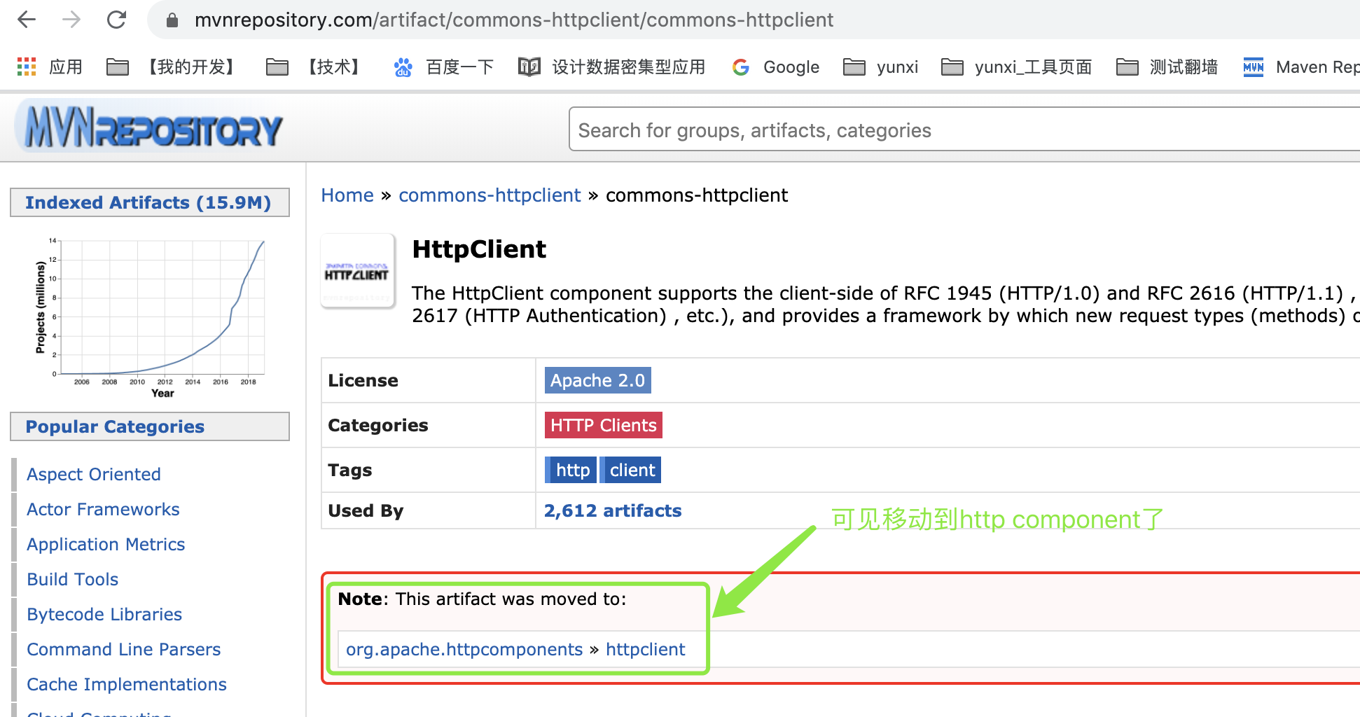Click the padlock site security icon
The height and width of the screenshot is (717, 1360).
[x=172, y=20]
